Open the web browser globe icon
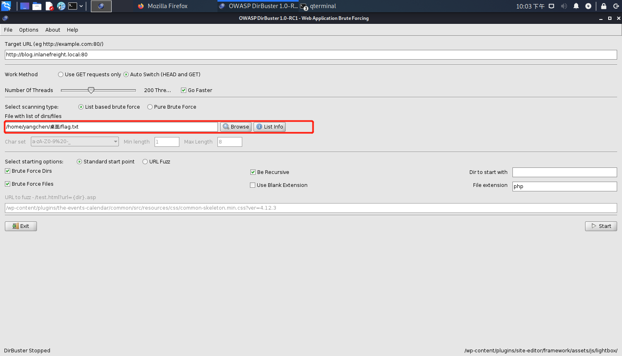This screenshot has width=622, height=356. (61, 6)
